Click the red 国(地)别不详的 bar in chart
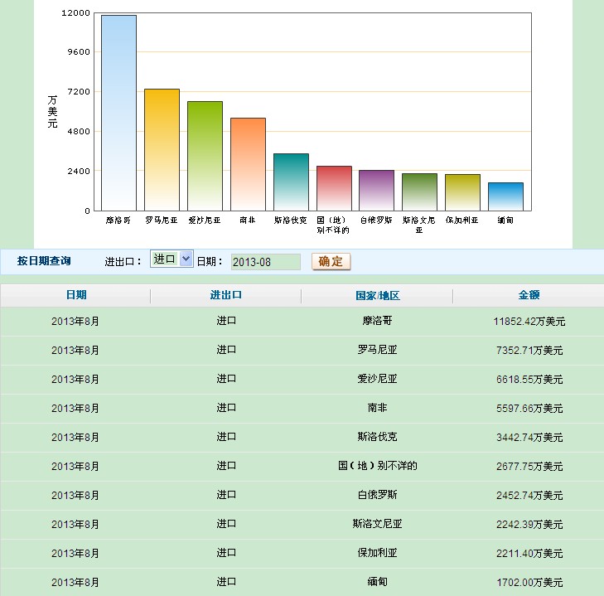 [335, 188]
